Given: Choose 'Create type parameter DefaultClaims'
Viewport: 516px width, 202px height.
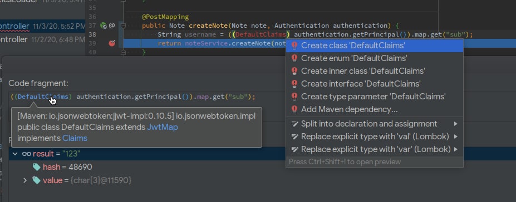Looking at the screenshot, I should pyautogui.click(x=375, y=97).
